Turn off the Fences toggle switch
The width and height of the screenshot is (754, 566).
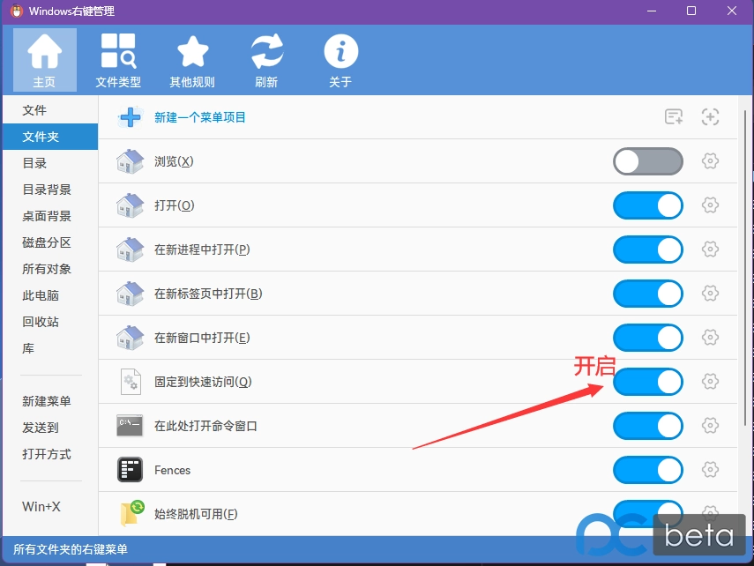[647, 470]
